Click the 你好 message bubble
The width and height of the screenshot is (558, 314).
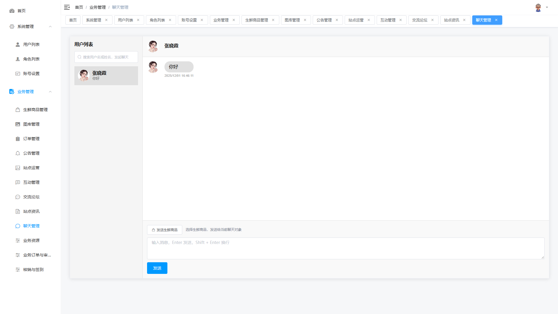coord(179,67)
